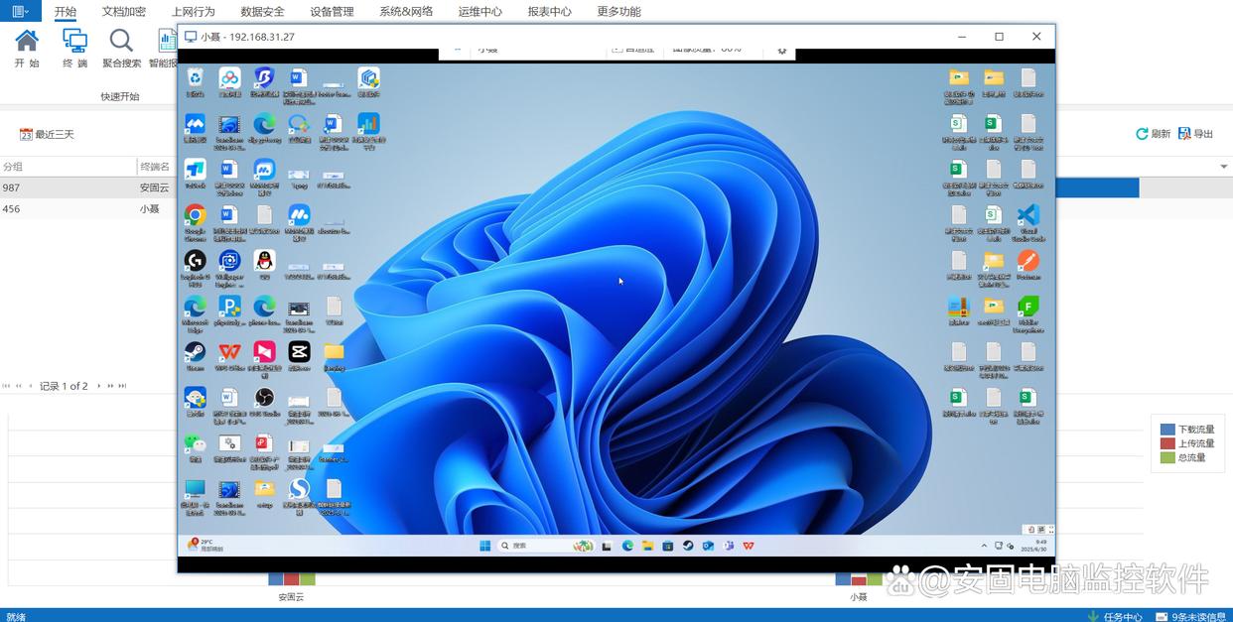Click the settings gear in remote toolbar
This screenshot has height=622, width=1233.
point(781,51)
